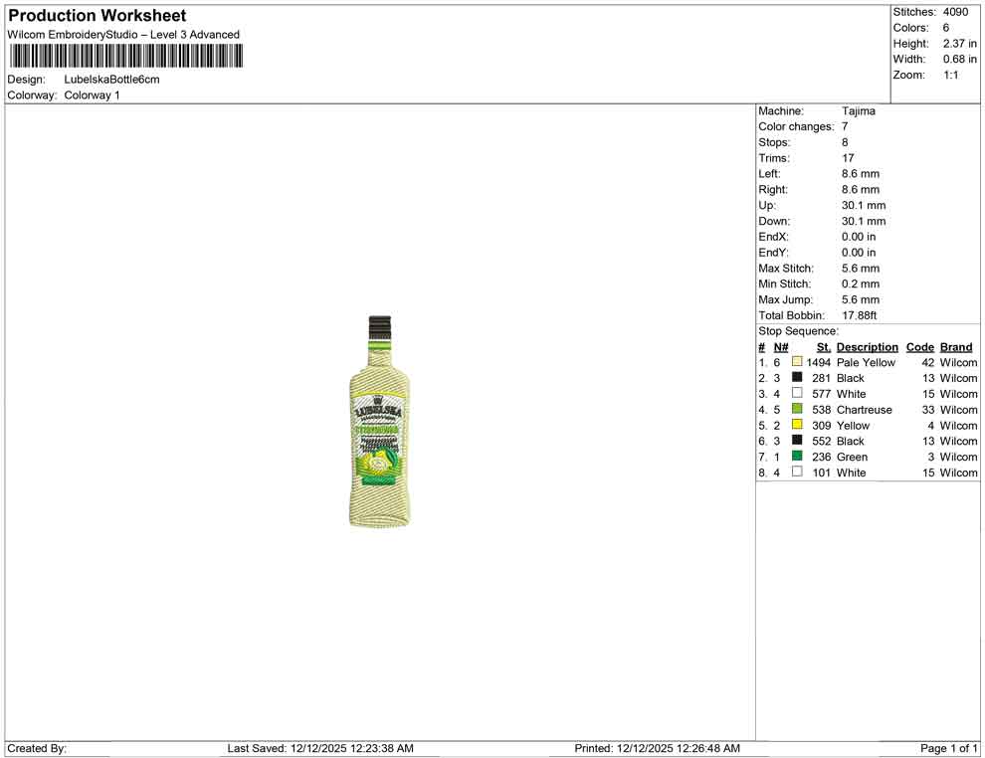This screenshot has width=985, height=758.
Task: Select the Black thread swatch on stop 6 row
Action: tap(797, 440)
